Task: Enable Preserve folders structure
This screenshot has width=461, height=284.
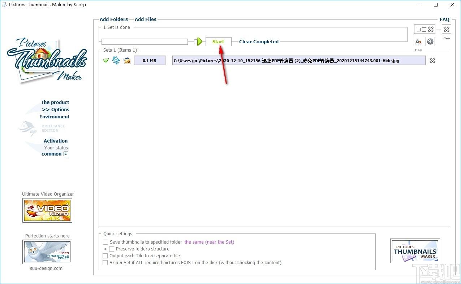Action: (x=112, y=249)
